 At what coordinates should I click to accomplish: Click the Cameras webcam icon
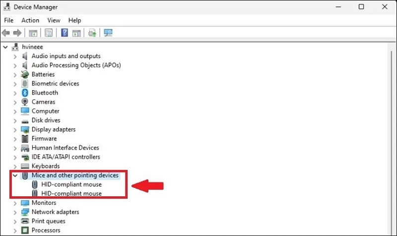[25, 102]
